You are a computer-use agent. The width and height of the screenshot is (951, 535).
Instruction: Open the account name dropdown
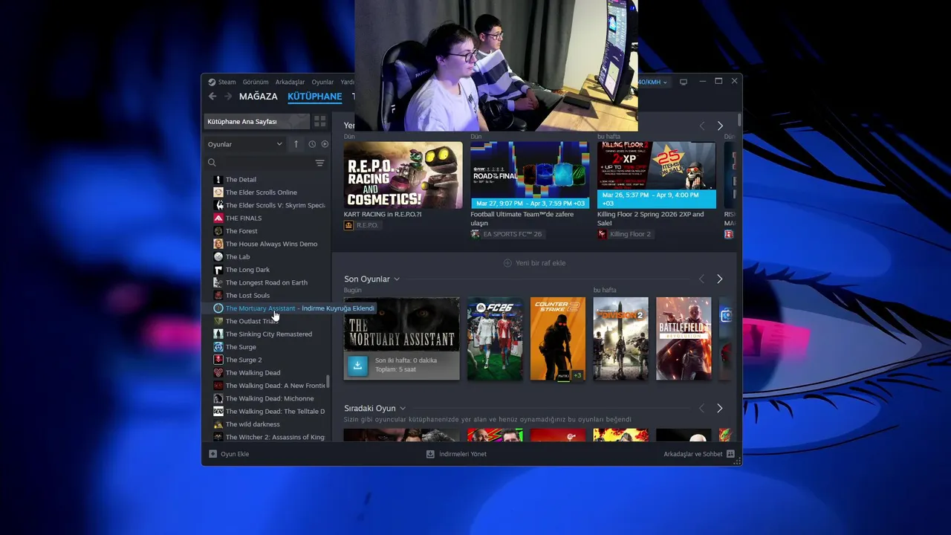pyautogui.click(x=654, y=82)
